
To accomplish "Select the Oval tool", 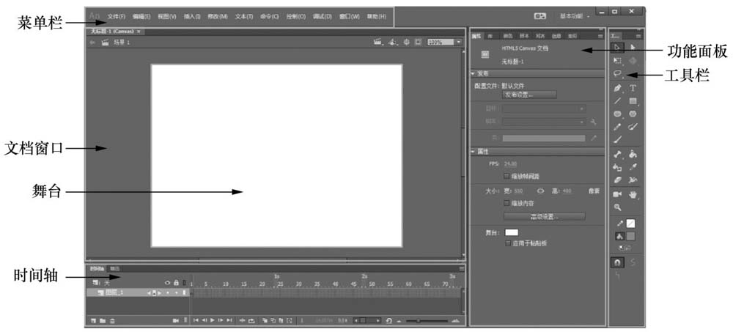I will [x=617, y=114].
